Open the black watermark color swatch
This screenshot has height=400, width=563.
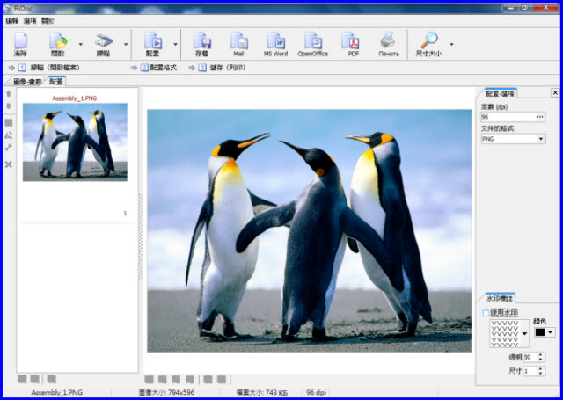(539, 331)
